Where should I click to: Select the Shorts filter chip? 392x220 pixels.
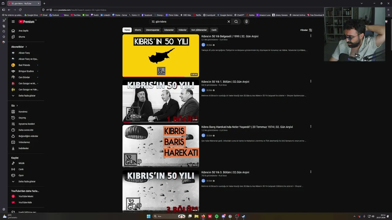138,30
